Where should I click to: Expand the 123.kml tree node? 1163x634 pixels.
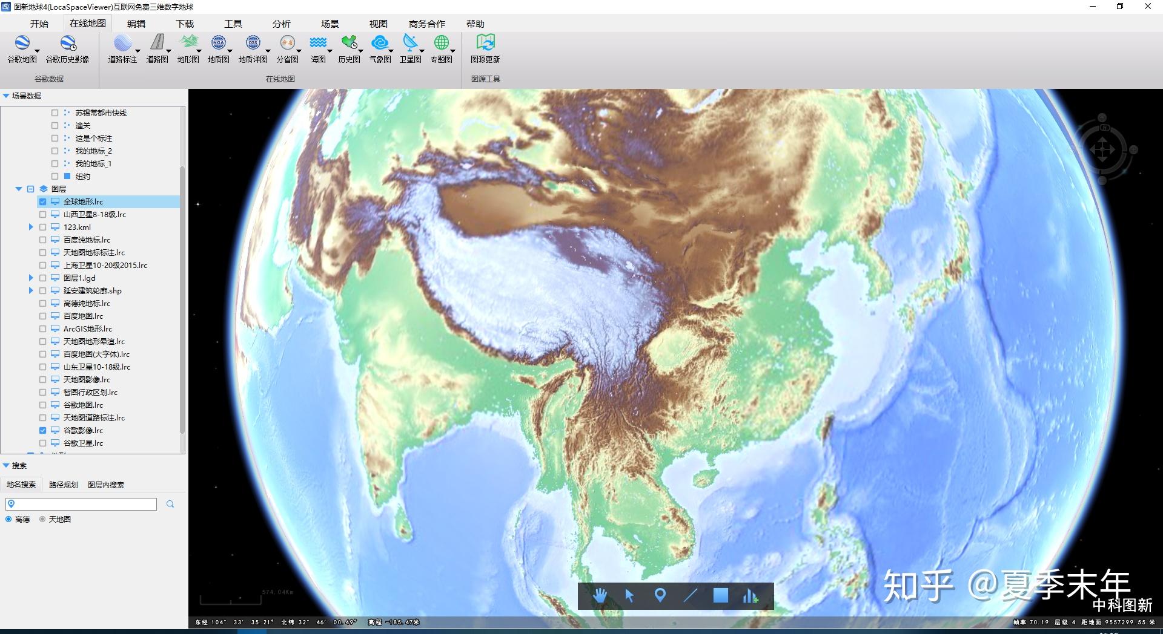pos(31,227)
